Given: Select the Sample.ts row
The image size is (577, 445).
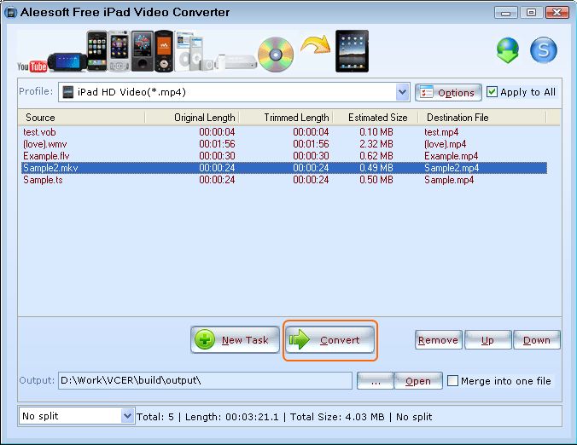Looking at the screenshot, I should pyautogui.click(x=284, y=180).
